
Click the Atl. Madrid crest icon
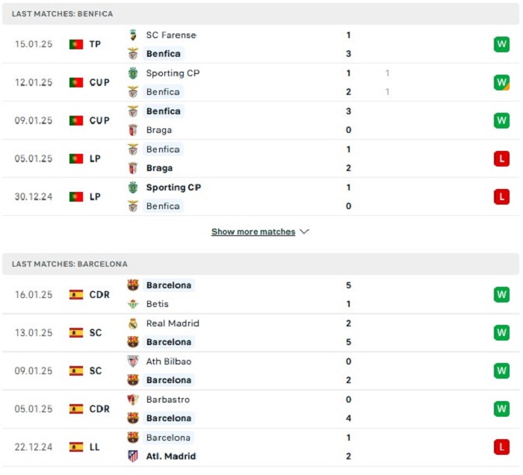pos(133,456)
